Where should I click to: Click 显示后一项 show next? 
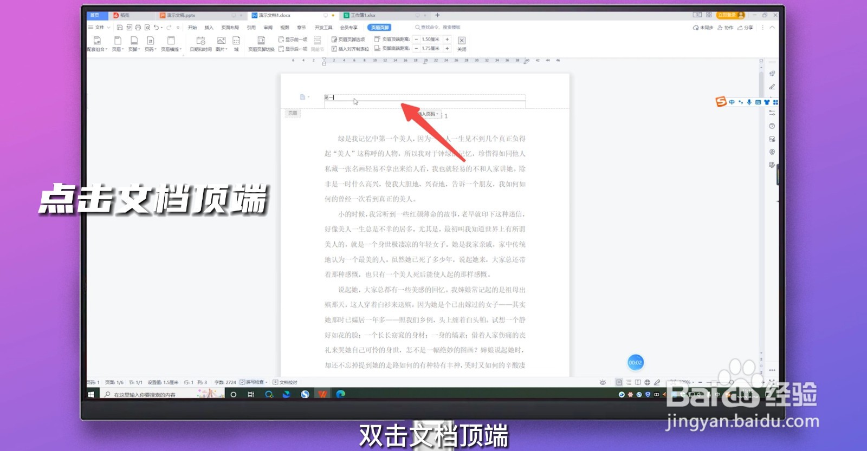tap(293, 49)
